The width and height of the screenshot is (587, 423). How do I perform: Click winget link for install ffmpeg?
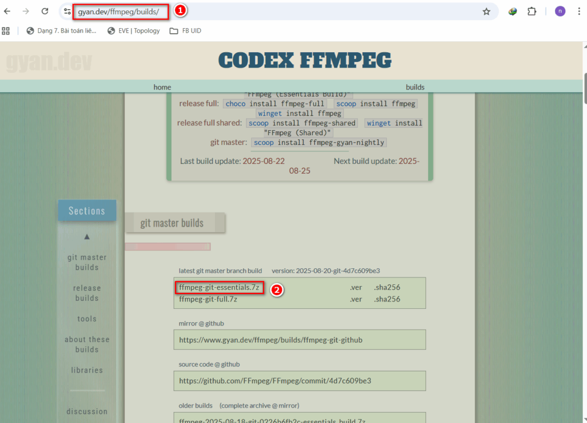point(270,113)
